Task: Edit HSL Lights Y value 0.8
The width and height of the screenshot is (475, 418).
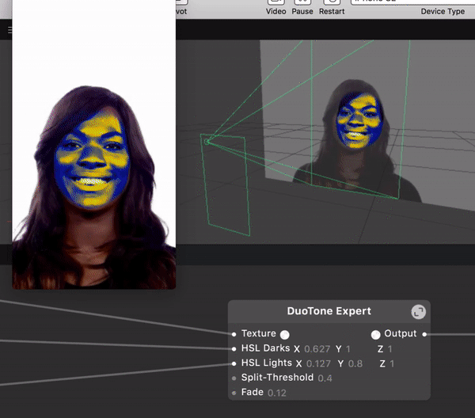Action: [355, 364]
